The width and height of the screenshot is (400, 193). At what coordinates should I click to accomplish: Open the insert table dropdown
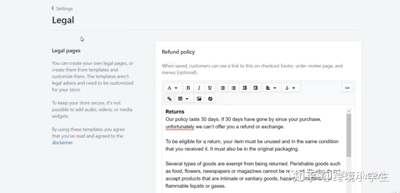pos(183,99)
